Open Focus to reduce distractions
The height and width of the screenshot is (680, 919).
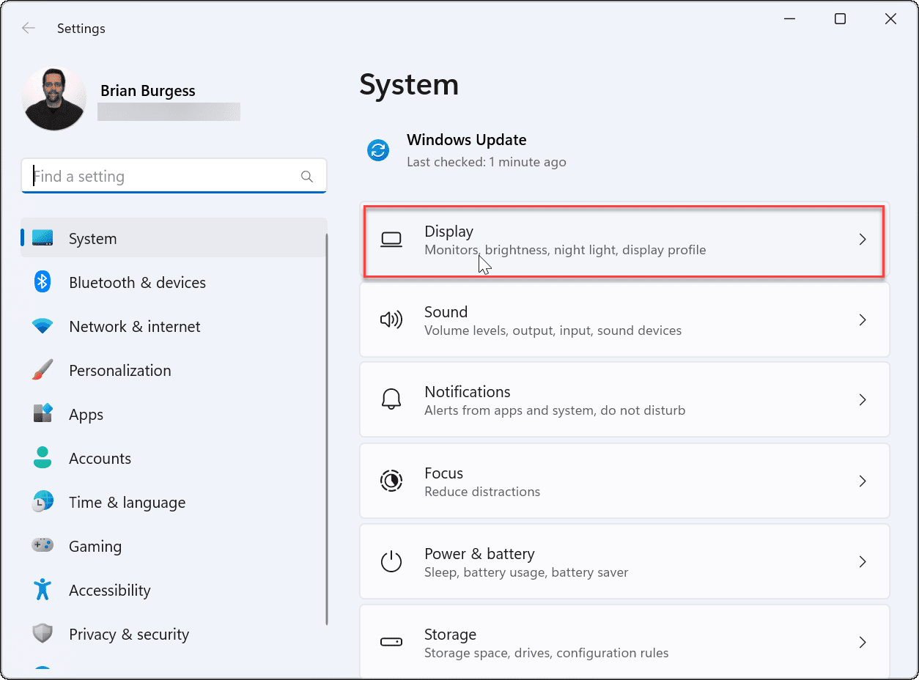tap(623, 481)
